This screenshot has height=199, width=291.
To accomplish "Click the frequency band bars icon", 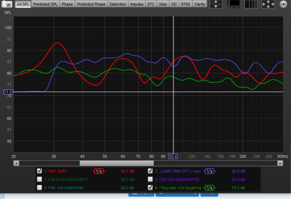I will pos(251,4).
